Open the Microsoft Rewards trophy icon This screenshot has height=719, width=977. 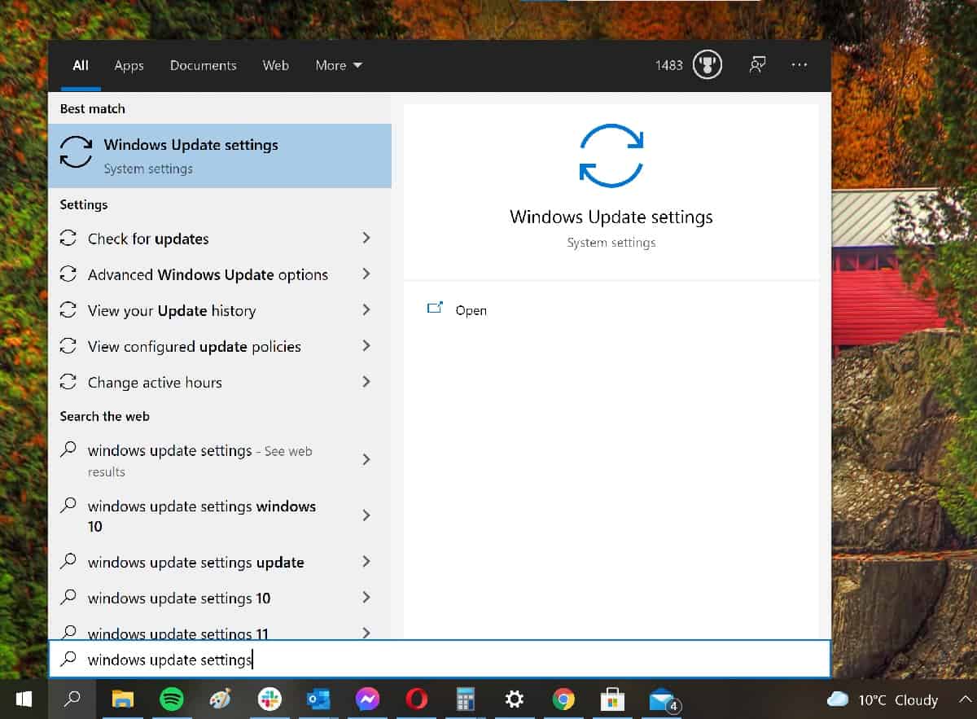tap(708, 65)
